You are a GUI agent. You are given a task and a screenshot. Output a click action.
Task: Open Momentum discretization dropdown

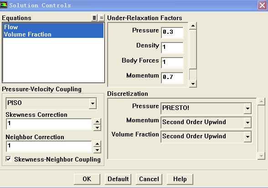(x=247, y=122)
